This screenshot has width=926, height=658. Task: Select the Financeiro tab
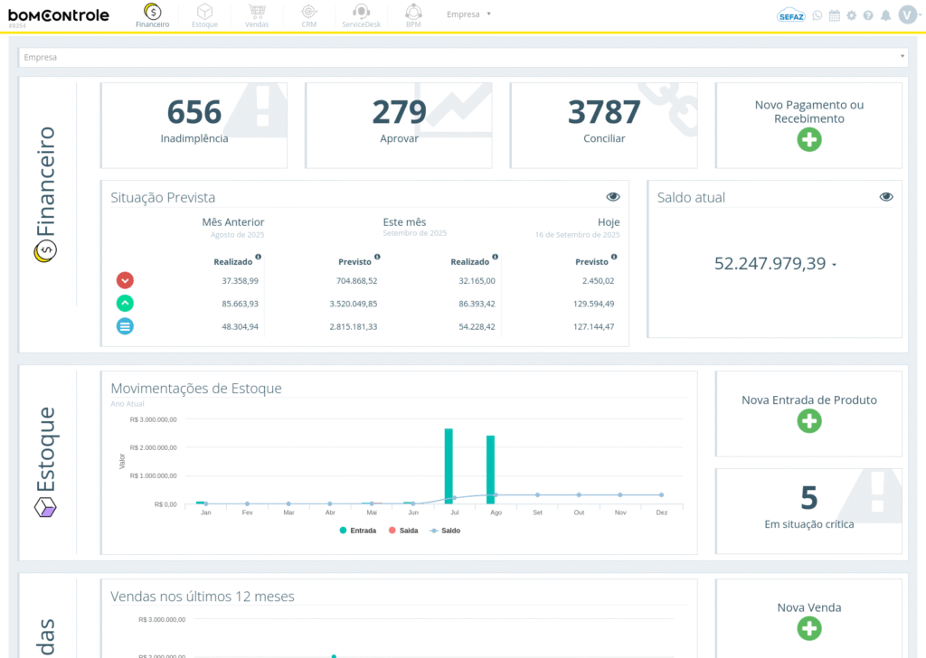point(153,15)
